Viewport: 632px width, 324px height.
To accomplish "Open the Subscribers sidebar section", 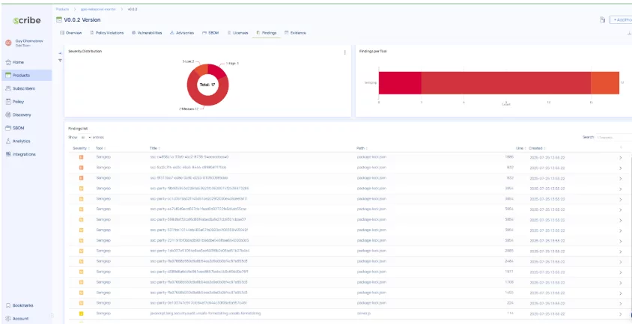I will [x=20, y=88].
